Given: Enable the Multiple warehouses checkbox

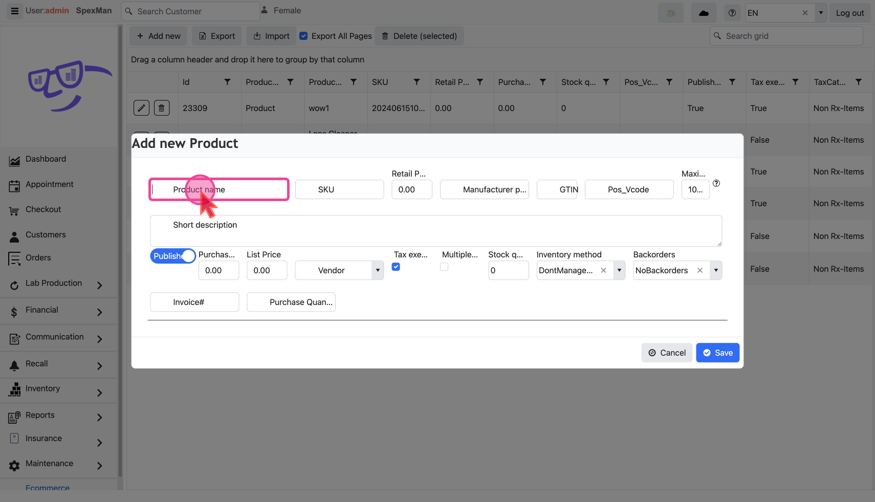Looking at the screenshot, I should coord(444,267).
